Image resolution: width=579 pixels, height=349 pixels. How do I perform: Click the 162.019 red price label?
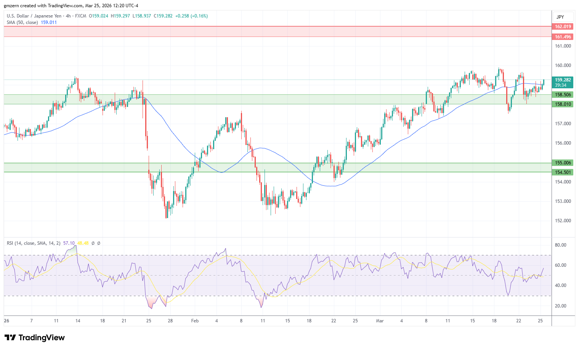coord(563,27)
